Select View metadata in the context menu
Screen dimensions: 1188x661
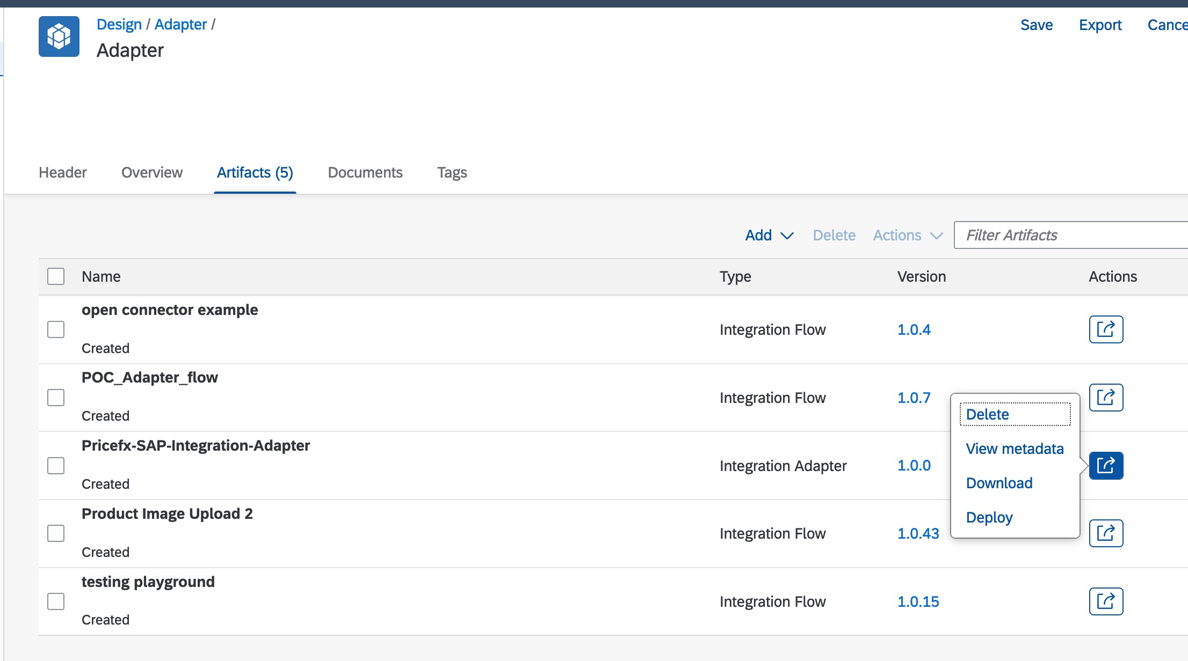pos(1015,449)
